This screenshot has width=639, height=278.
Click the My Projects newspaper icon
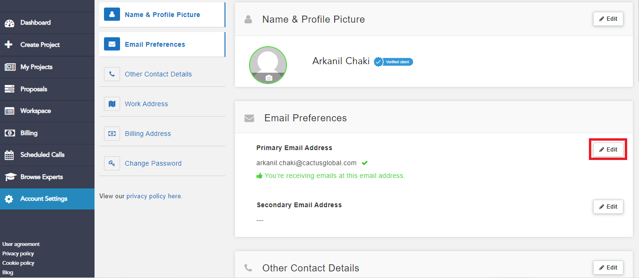coord(9,67)
